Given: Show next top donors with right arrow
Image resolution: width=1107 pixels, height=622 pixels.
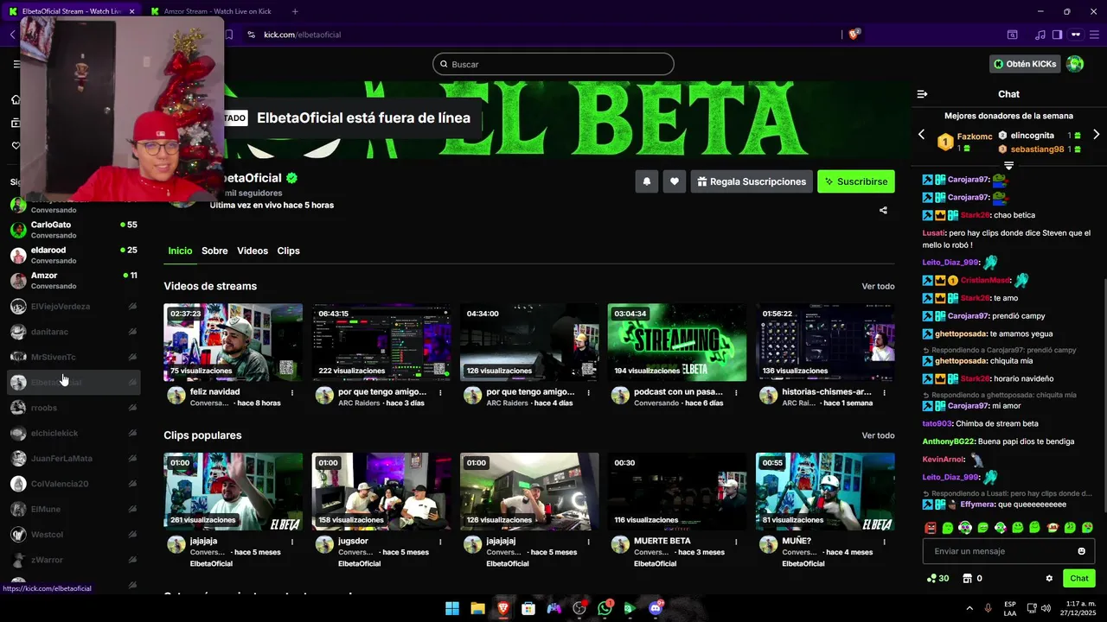Looking at the screenshot, I should coord(1097,135).
